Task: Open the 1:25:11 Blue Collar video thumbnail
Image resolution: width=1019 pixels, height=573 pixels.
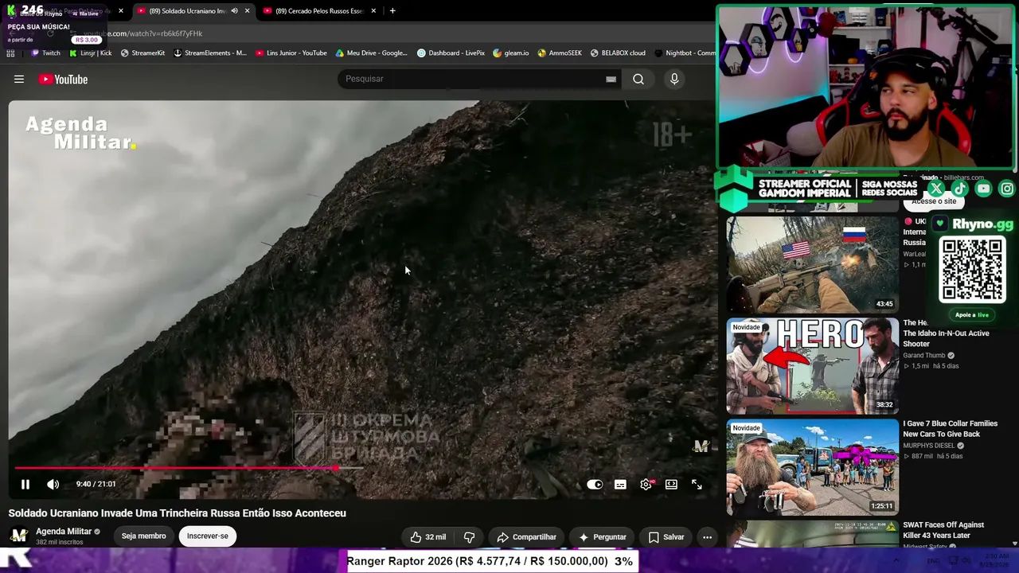Action: click(x=812, y=468)
